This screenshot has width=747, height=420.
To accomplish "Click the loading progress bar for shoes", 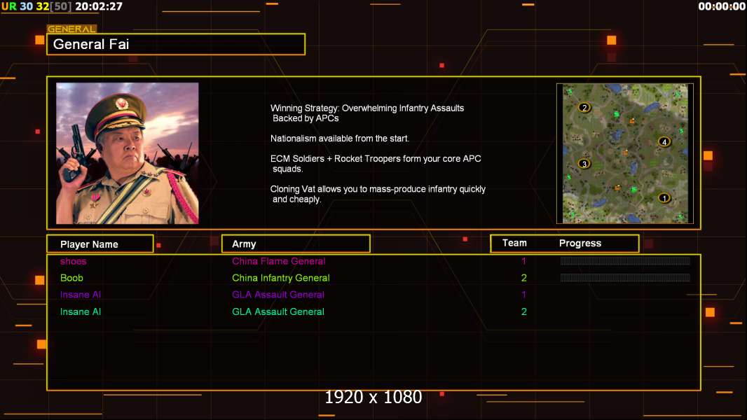I will (x=625, y=260).
